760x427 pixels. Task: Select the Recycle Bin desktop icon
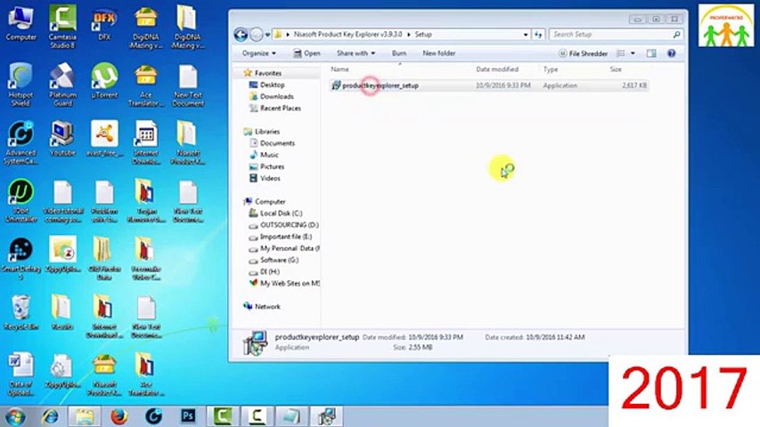(x=20, y=312)
